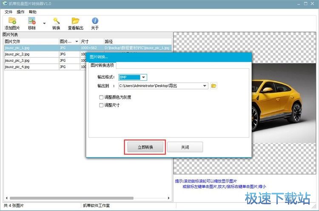Select the 图片转换选项 tab
The image size is (319, 211).
[102, 65]
